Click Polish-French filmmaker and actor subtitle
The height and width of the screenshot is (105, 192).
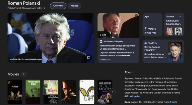click(25, 8)
